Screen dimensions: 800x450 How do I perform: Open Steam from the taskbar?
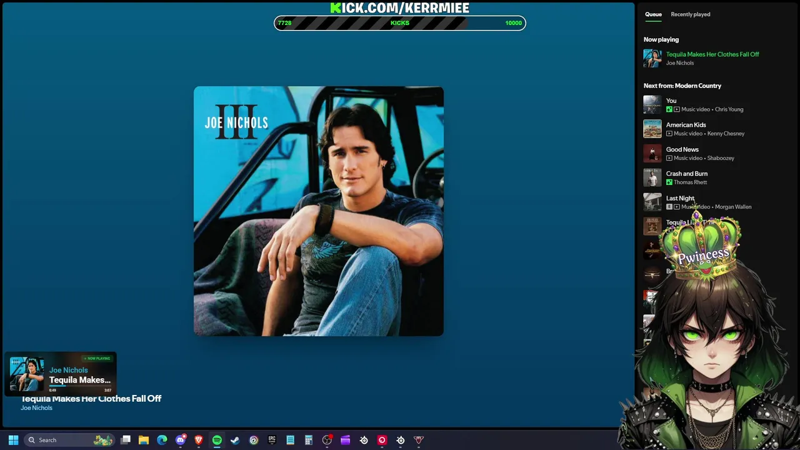click(235, 440)
